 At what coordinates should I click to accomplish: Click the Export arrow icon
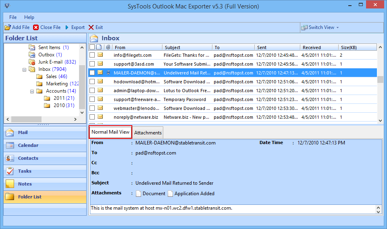[x=67, y=27]
